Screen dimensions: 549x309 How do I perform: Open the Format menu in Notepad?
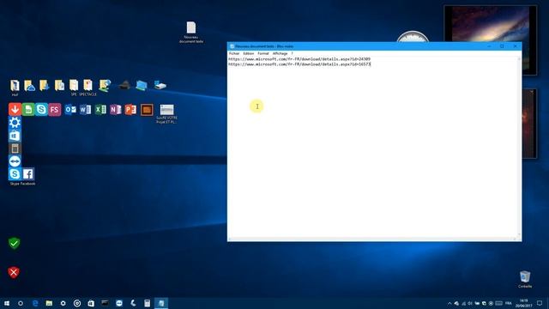click(263, 53)
